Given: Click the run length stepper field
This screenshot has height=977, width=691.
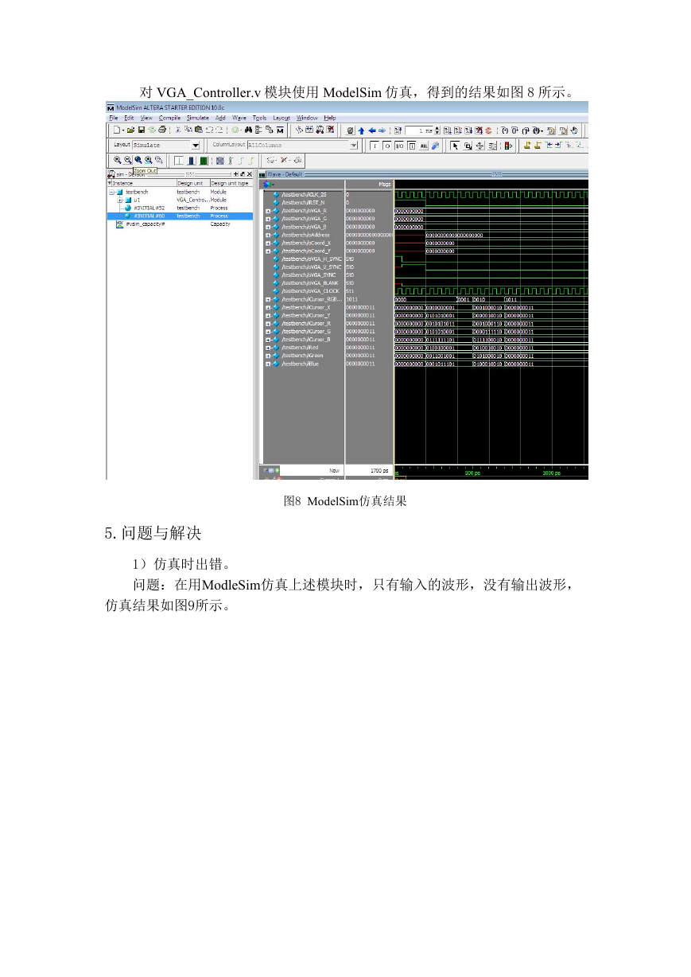Looking at the screenshot, I should click(x=420, y=130).
